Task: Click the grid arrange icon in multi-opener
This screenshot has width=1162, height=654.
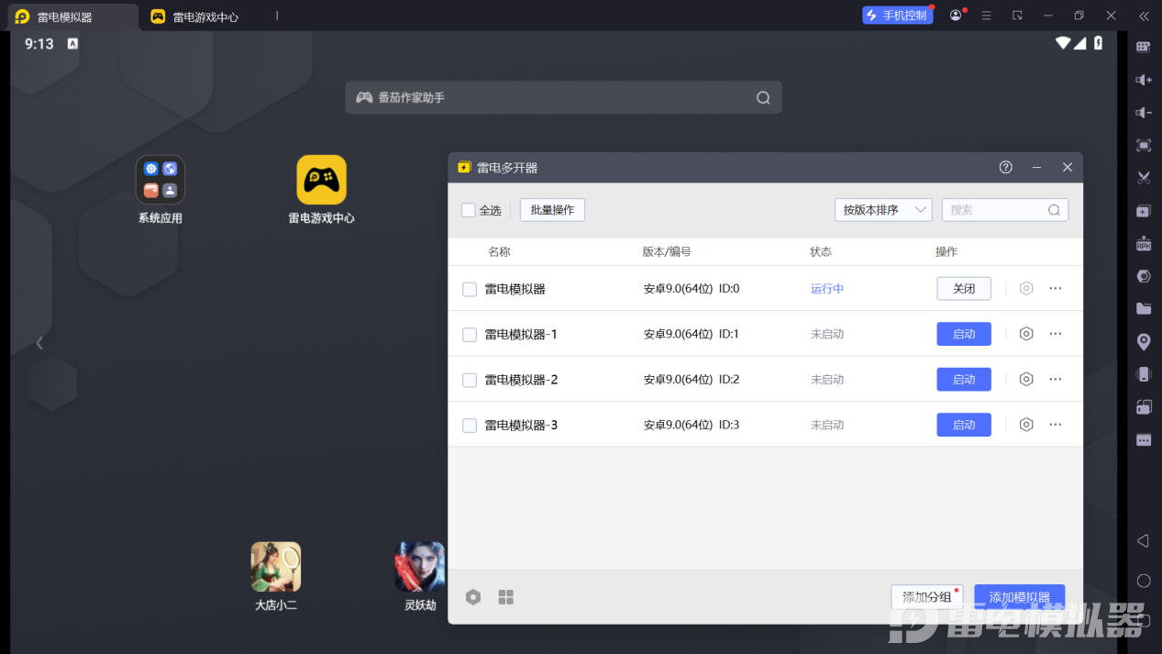Action: click(506, 597)
